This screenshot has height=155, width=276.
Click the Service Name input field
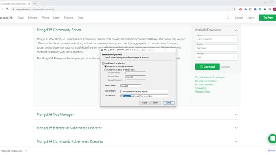131,86
